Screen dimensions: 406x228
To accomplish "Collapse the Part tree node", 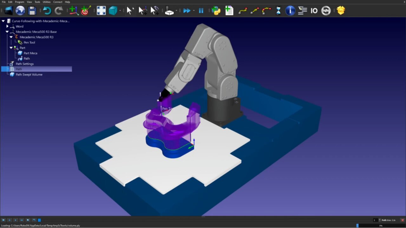I will [11, 48].
